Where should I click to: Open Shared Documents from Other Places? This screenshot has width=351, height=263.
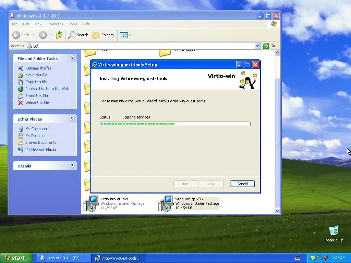click(x=41, y=142)
